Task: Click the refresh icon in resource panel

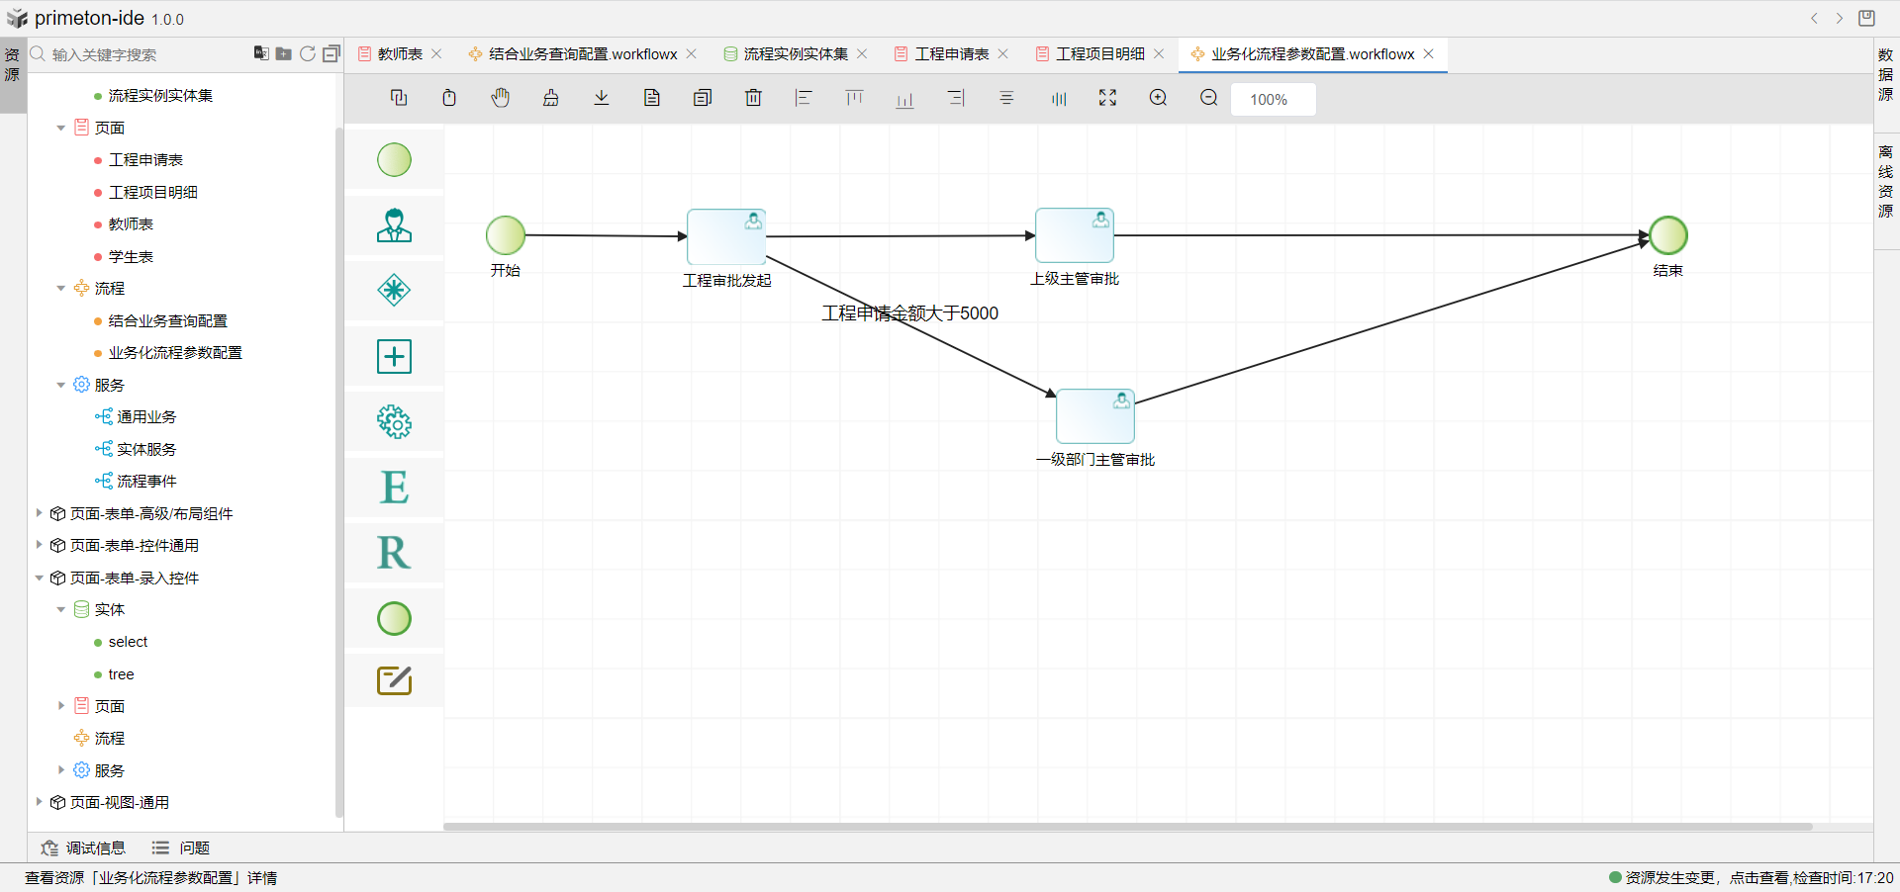Action: (308, 53)
